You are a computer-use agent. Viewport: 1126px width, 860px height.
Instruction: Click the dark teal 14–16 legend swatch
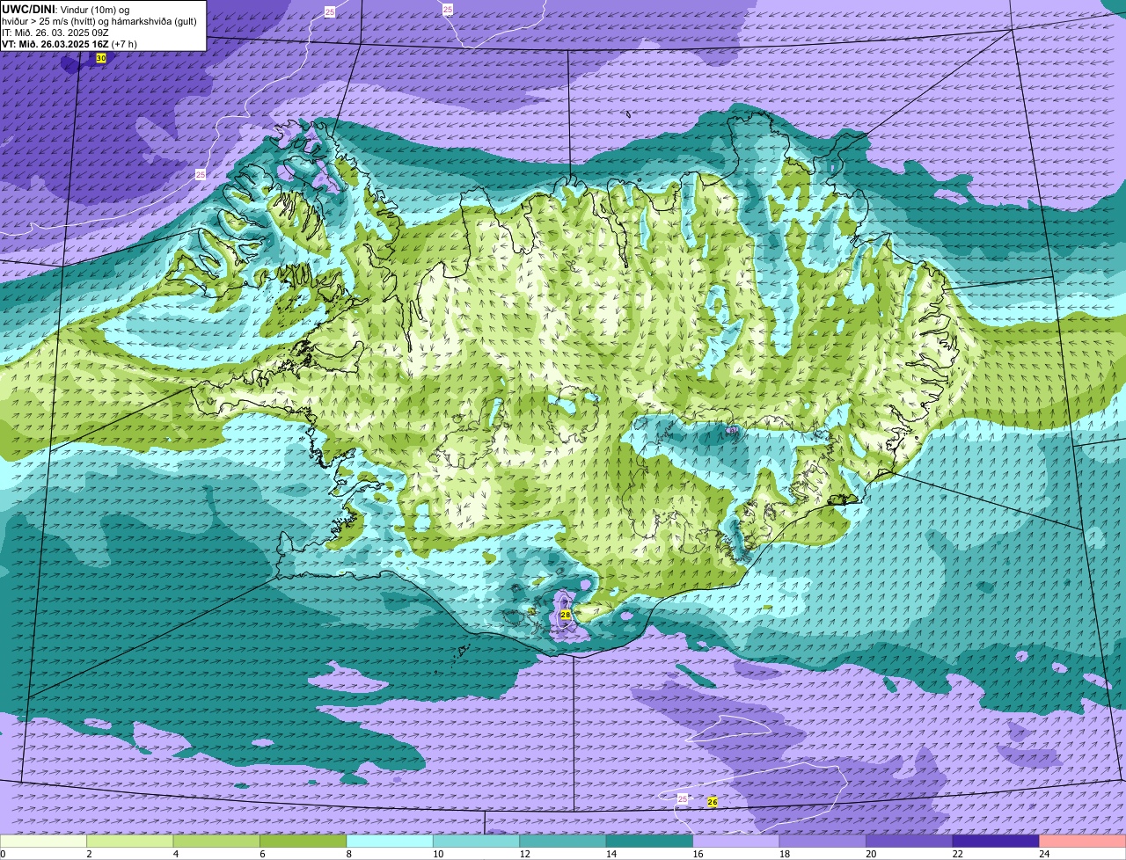[650, 842]
